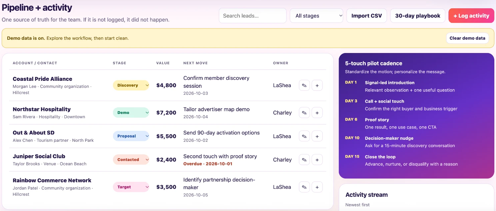The image size is (496, 211).
Task: Click the $5,500 value
Action: (x=166, y=136)
